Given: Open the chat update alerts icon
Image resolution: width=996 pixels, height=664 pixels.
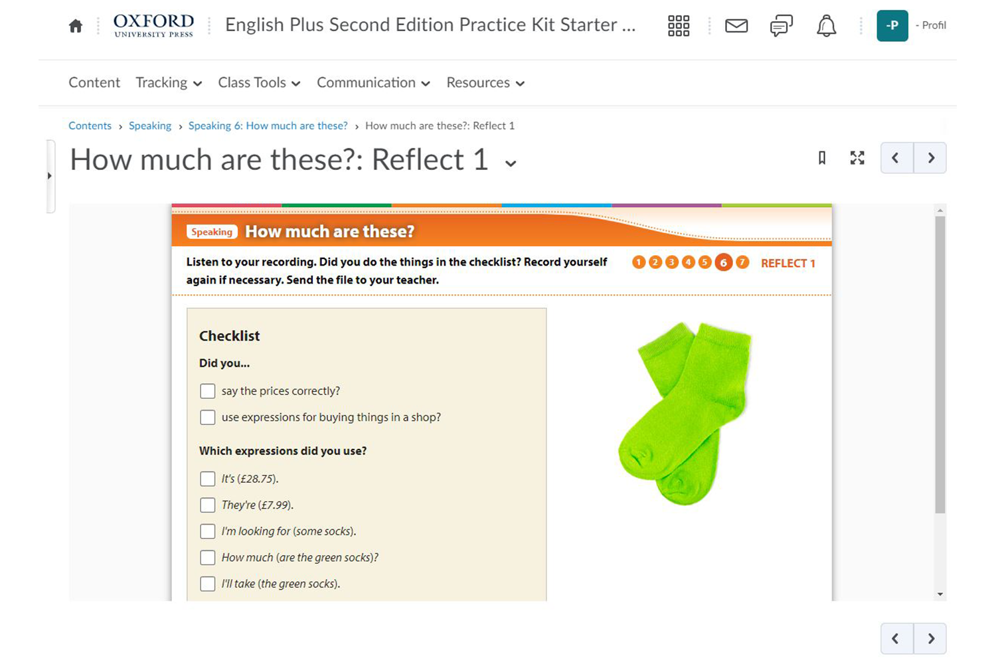Looking at the screenshot, I should [x=781, y=26].
